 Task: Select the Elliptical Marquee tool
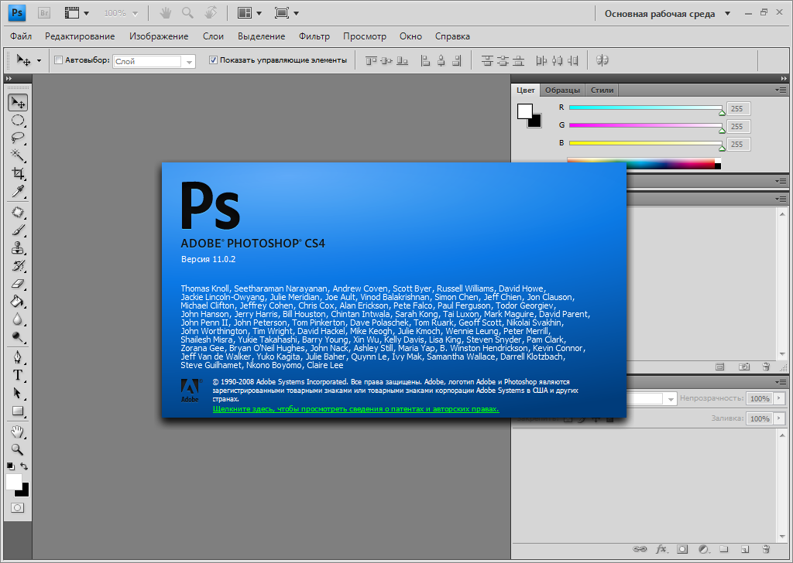18,121
